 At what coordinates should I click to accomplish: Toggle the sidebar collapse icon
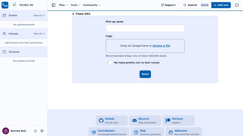coord(53,5)
